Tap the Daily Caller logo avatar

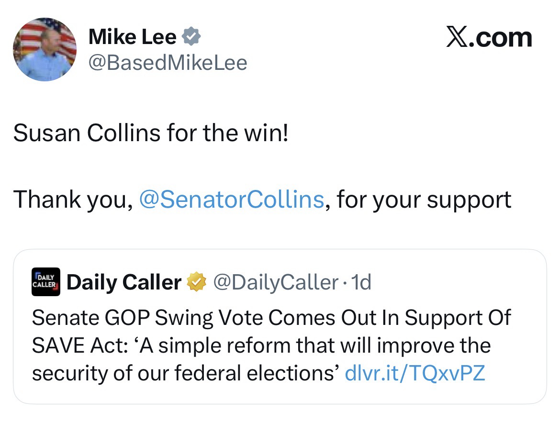point(46,282)
